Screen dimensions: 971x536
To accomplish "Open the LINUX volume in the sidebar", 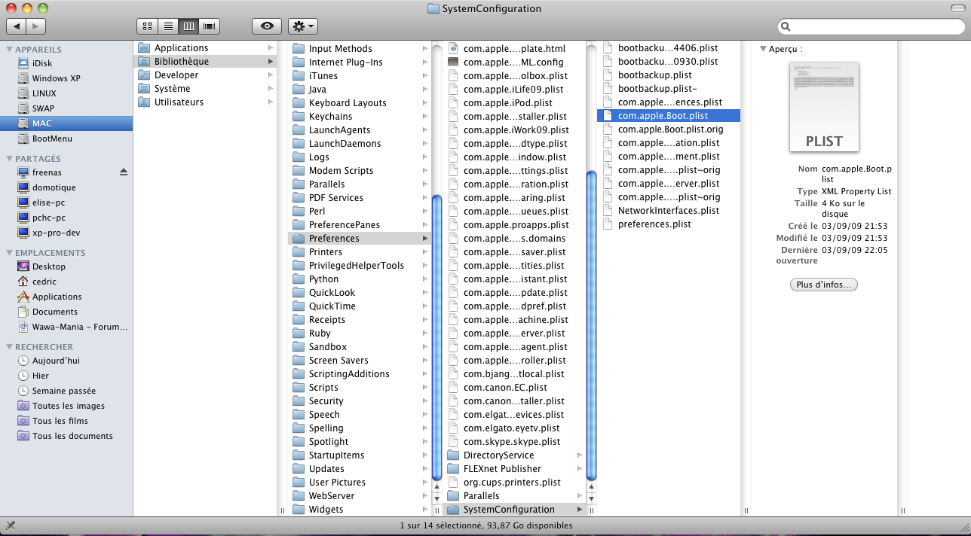I will [x=44, y=93].
